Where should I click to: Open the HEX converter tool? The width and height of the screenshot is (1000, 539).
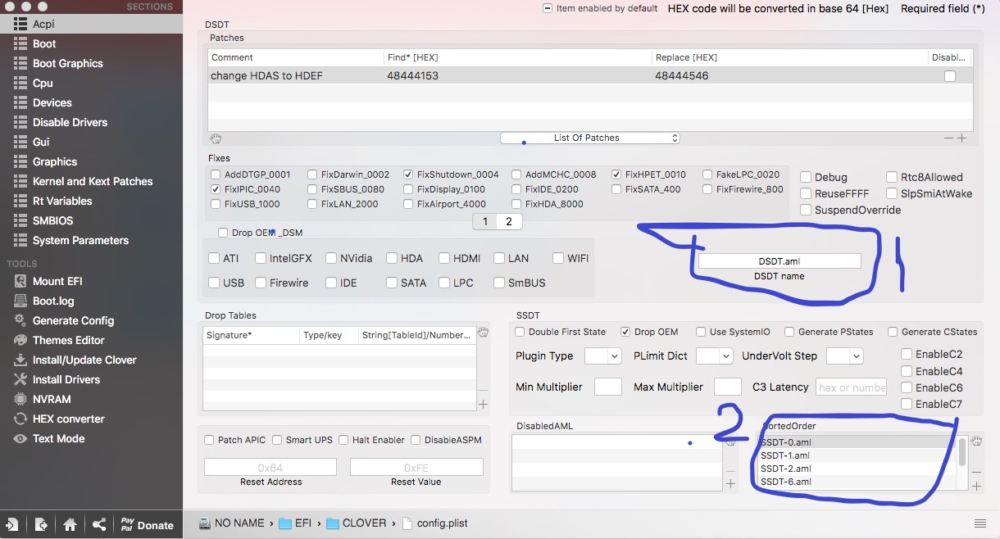[68, 419]
